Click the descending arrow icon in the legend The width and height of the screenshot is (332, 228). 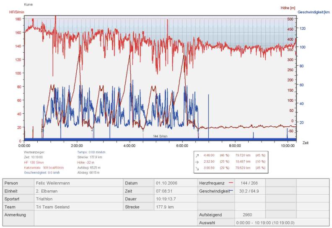197,167
